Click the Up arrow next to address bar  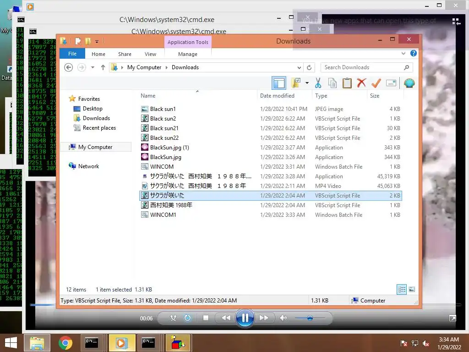coord(103,67)
